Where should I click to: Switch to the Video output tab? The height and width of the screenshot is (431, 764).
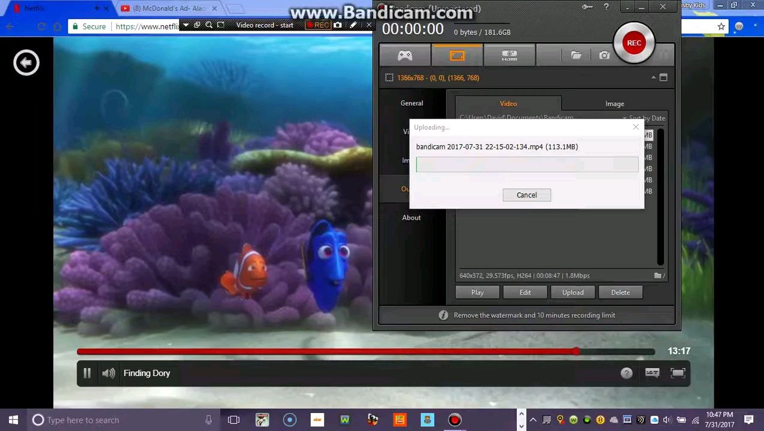point(508,104)
